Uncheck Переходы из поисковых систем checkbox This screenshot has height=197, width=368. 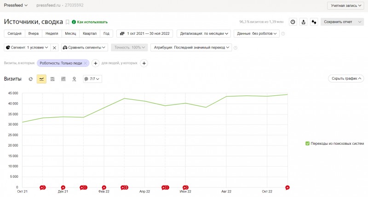click(x=307, y=143)
